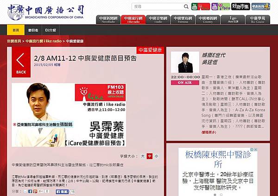The width and height of the screenshot is (278, 196).
Task: Open the 節目表 program schedule menu
Action: (33, 30)
